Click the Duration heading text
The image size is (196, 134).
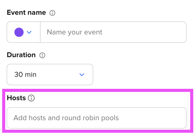click(21, 55)
